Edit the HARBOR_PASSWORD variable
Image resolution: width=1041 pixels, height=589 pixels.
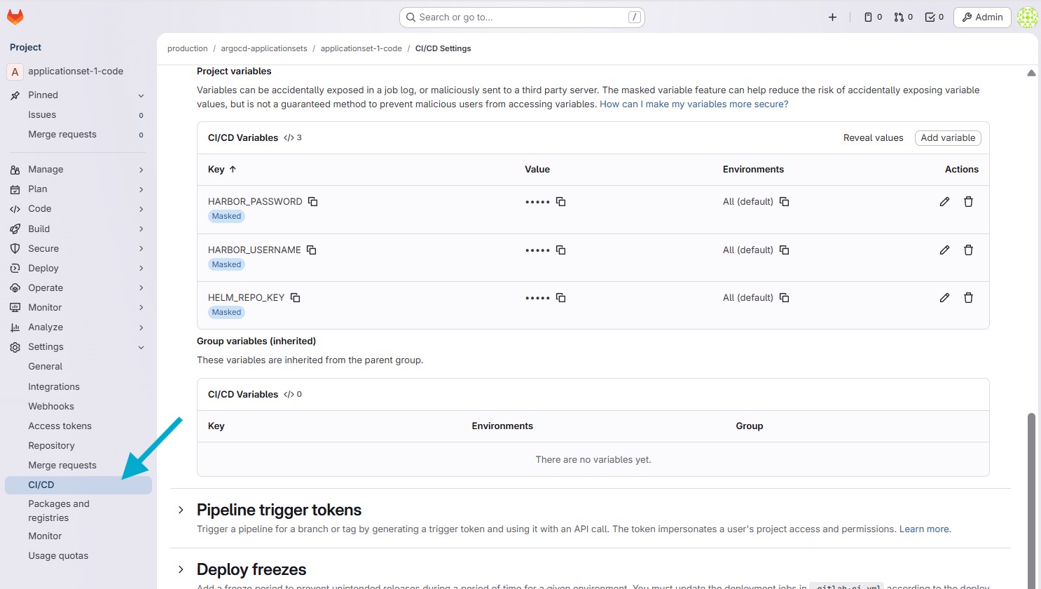pyautogui.click(x=944, y=202)
